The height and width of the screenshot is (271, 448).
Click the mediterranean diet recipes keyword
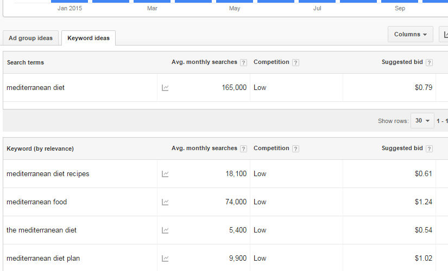[x=48, y=174]
